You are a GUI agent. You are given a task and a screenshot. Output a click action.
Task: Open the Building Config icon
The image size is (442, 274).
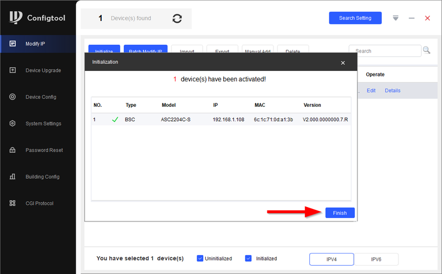point(12,177)
